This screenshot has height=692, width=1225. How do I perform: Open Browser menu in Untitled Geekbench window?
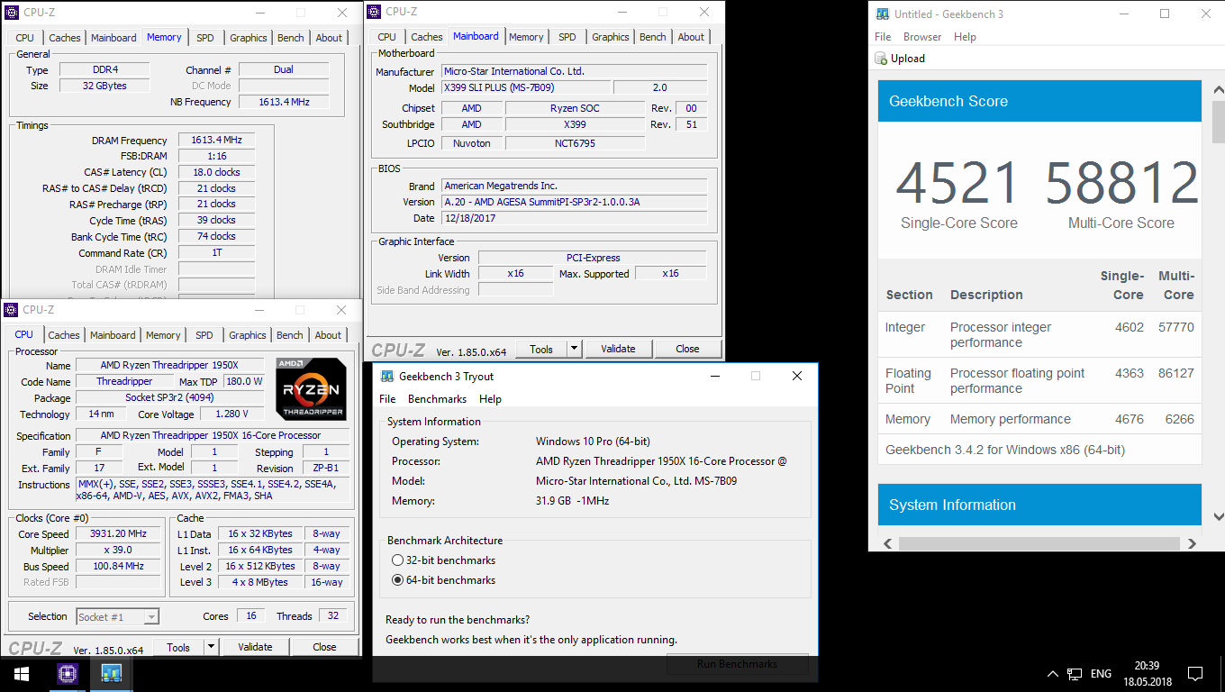tap(922, 37)
